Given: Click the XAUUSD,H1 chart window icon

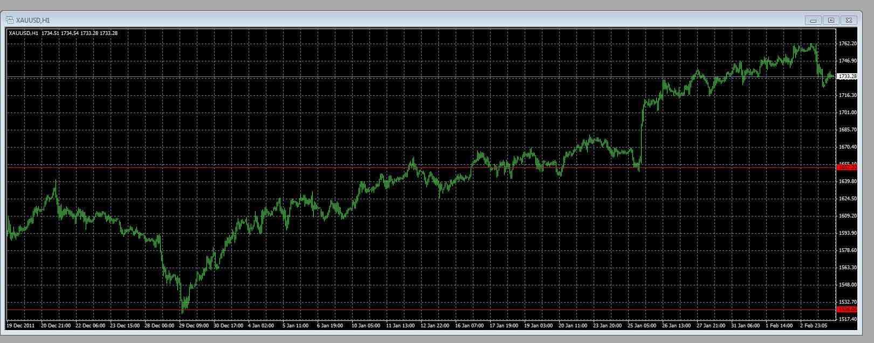Looking at the screenshot, I should point(10,20).
